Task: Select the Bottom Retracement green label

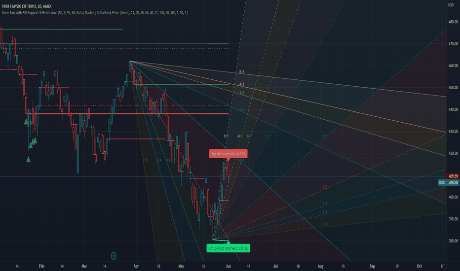Action: coord(228,248)
